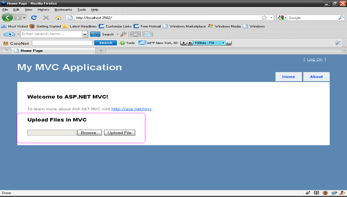Click the radio player volume speaker icon
347x197 pixels.
[x=190, y=43]
